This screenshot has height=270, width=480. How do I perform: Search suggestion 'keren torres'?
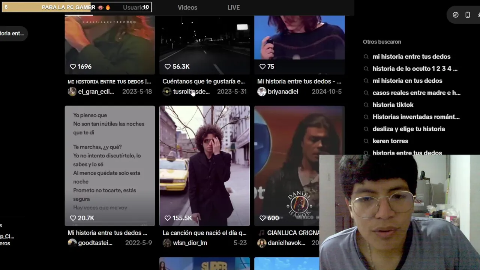[390, 141]
